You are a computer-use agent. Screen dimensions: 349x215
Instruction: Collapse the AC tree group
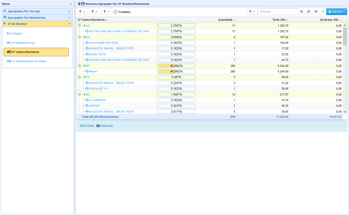pos(79,26)
